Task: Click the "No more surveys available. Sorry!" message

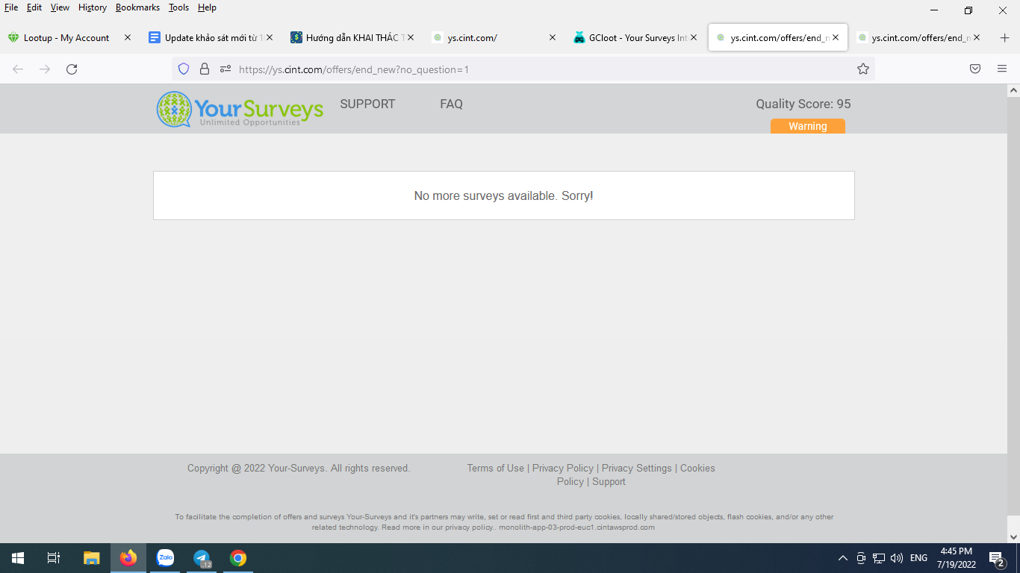Action: click(x=504, y=196)
